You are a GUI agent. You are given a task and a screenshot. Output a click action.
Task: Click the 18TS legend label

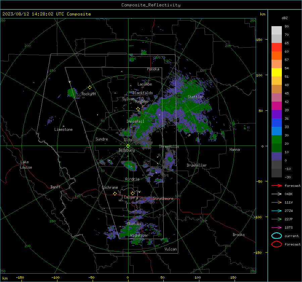(289, 228)
